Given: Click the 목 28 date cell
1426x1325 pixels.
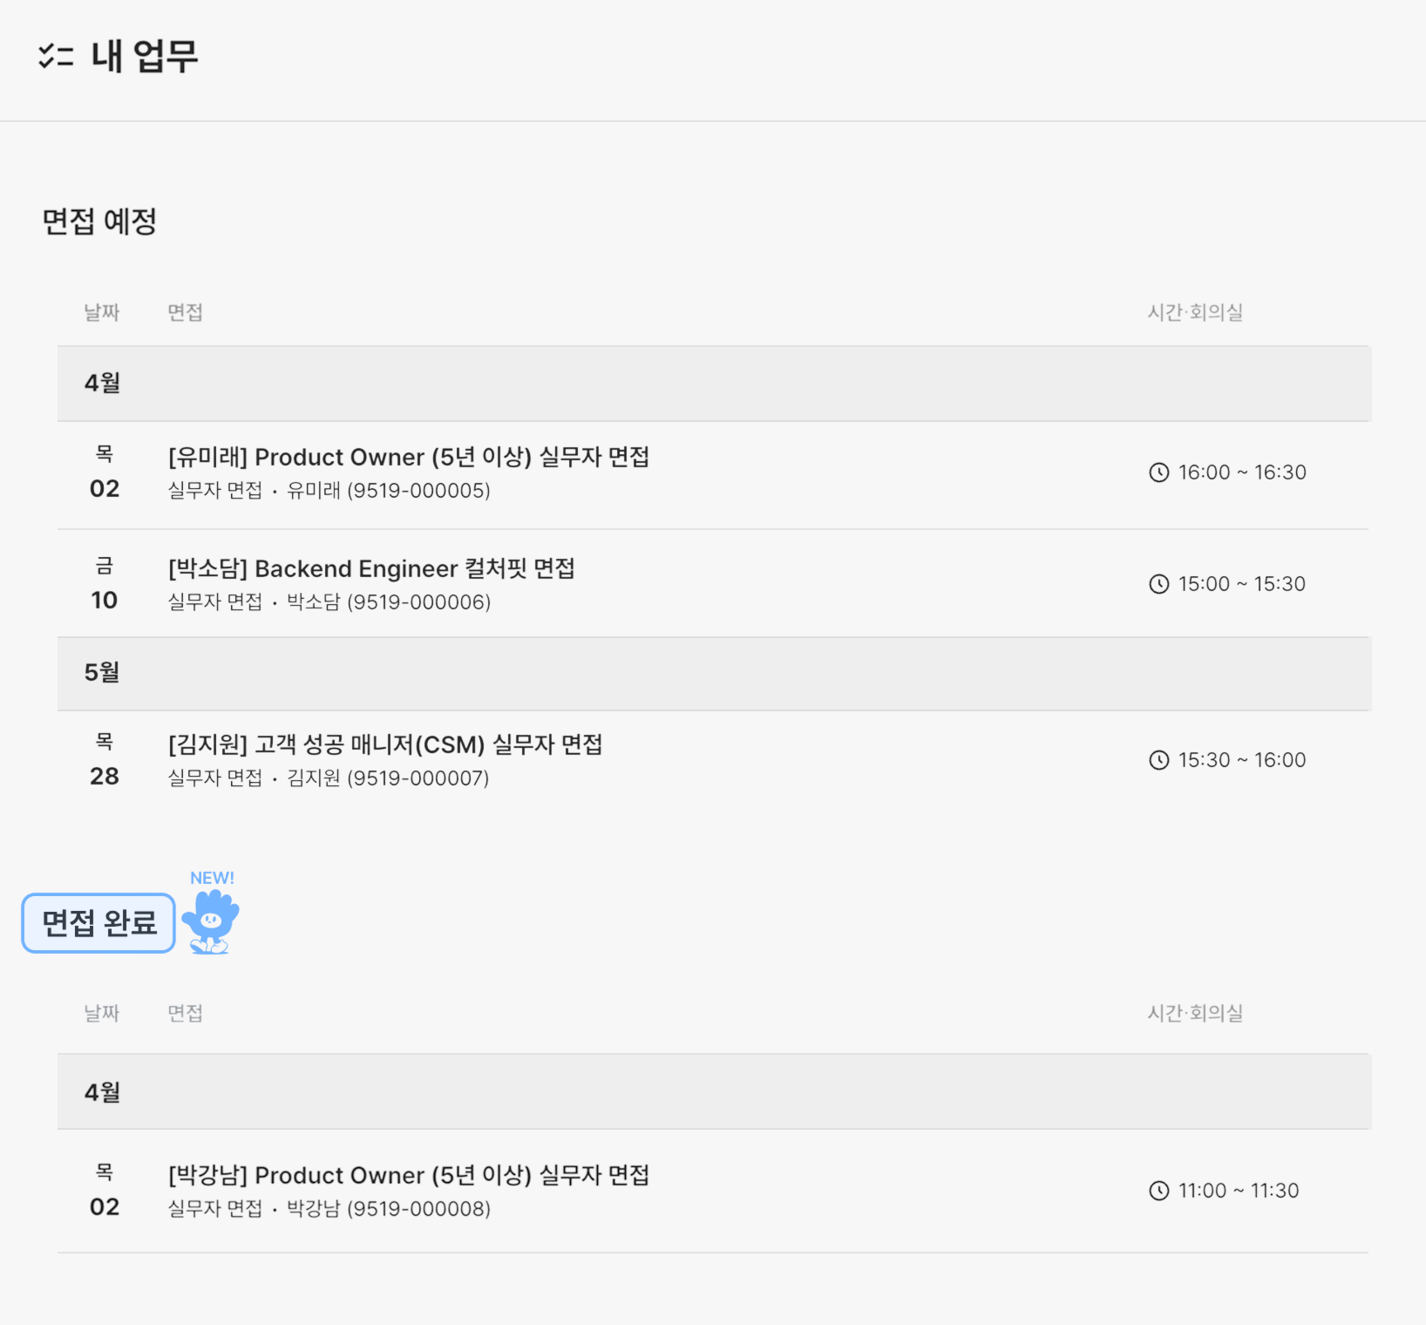Looking at the screenshot, I should point(105,760).
